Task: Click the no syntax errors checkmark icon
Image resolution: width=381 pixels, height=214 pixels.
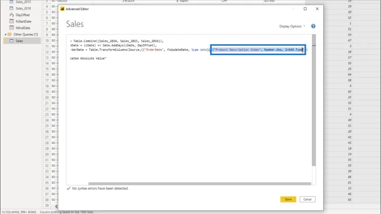Action: (69, 188)
